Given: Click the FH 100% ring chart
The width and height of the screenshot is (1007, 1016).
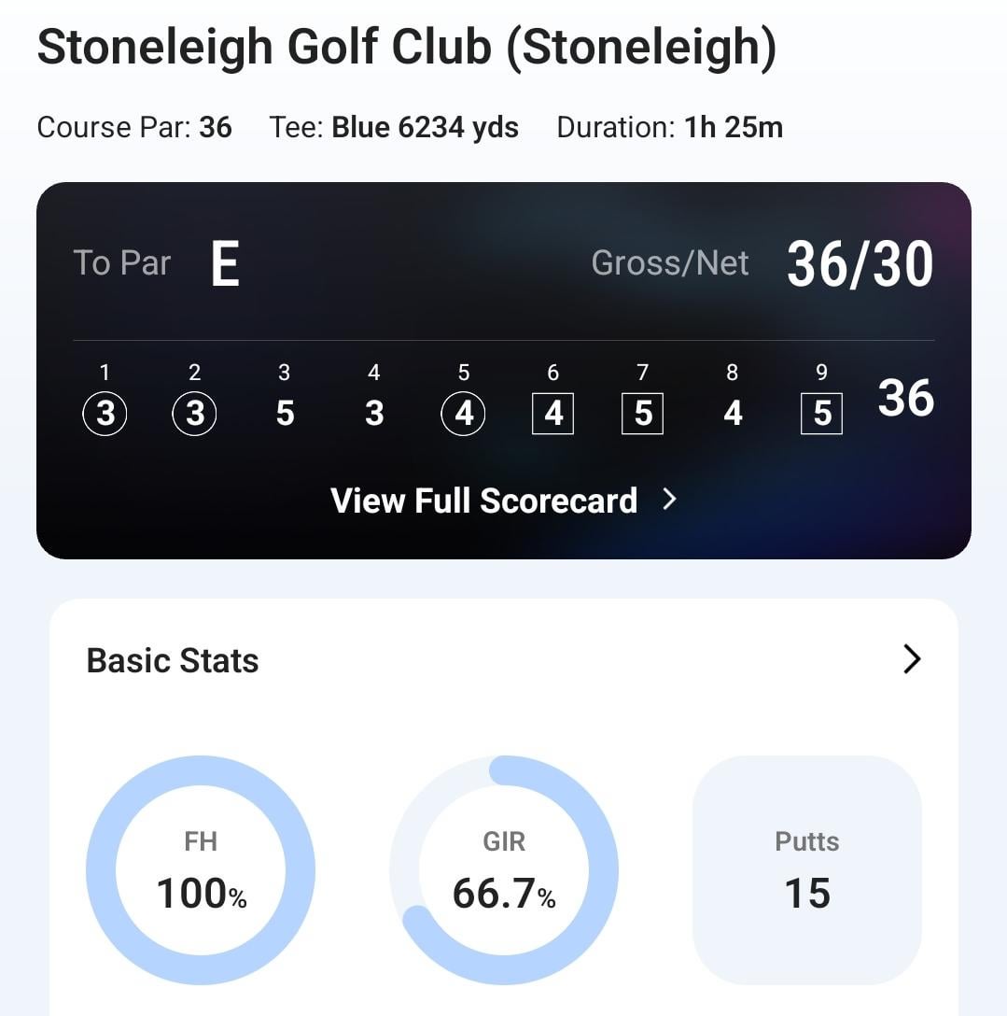Looking at the screenshot, I should coord(201,870).
